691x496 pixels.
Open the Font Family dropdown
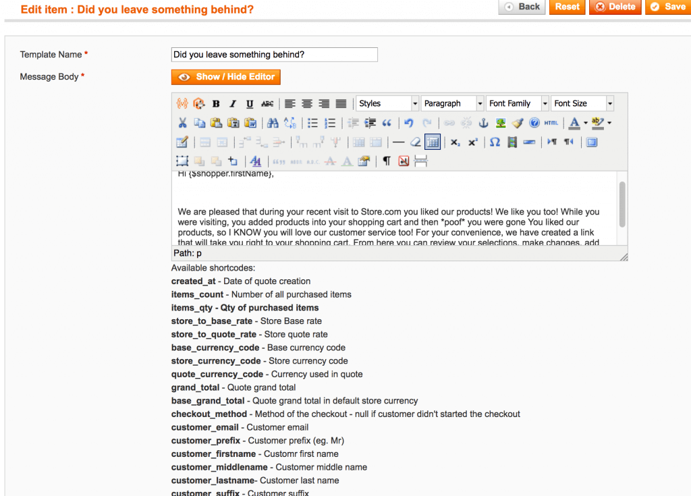(x=517, y=103)
